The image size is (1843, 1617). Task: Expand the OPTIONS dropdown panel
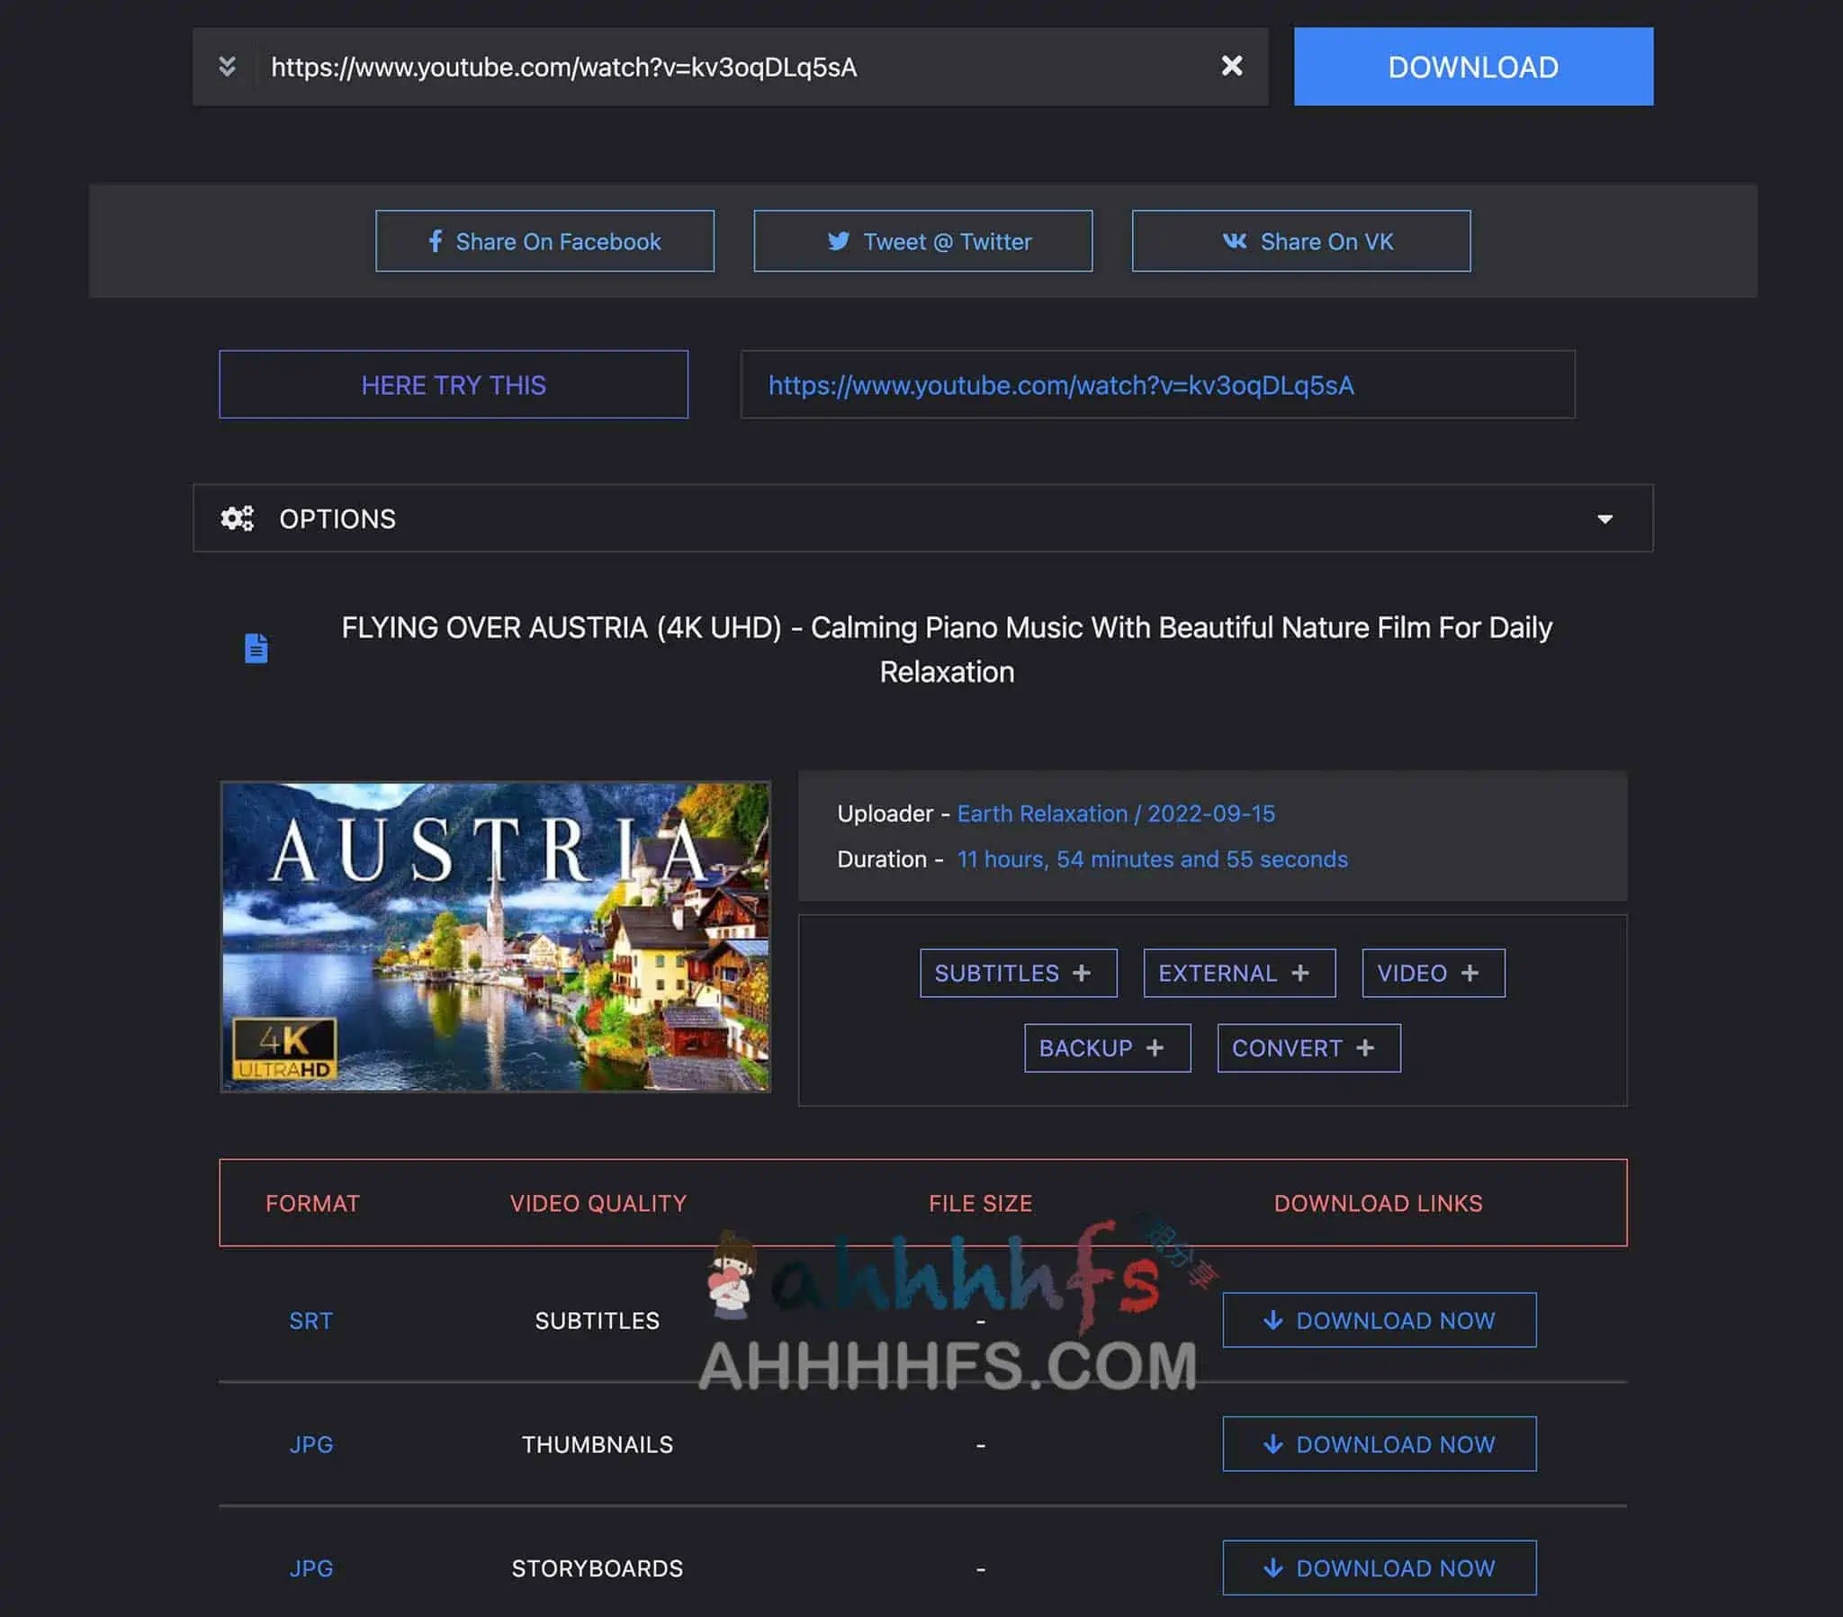(921, 518)
